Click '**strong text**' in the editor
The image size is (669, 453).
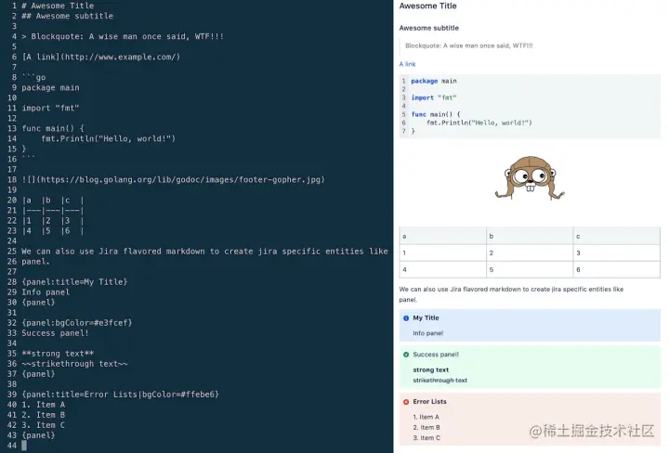pos(58,354)
